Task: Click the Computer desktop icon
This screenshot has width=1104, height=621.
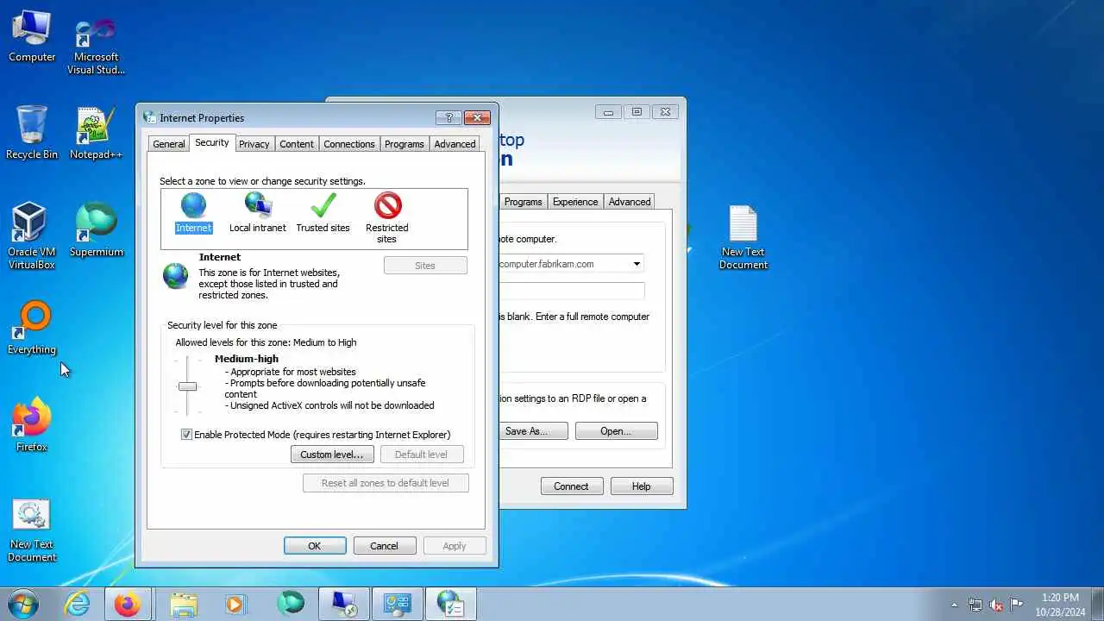Action: point(32,36)
